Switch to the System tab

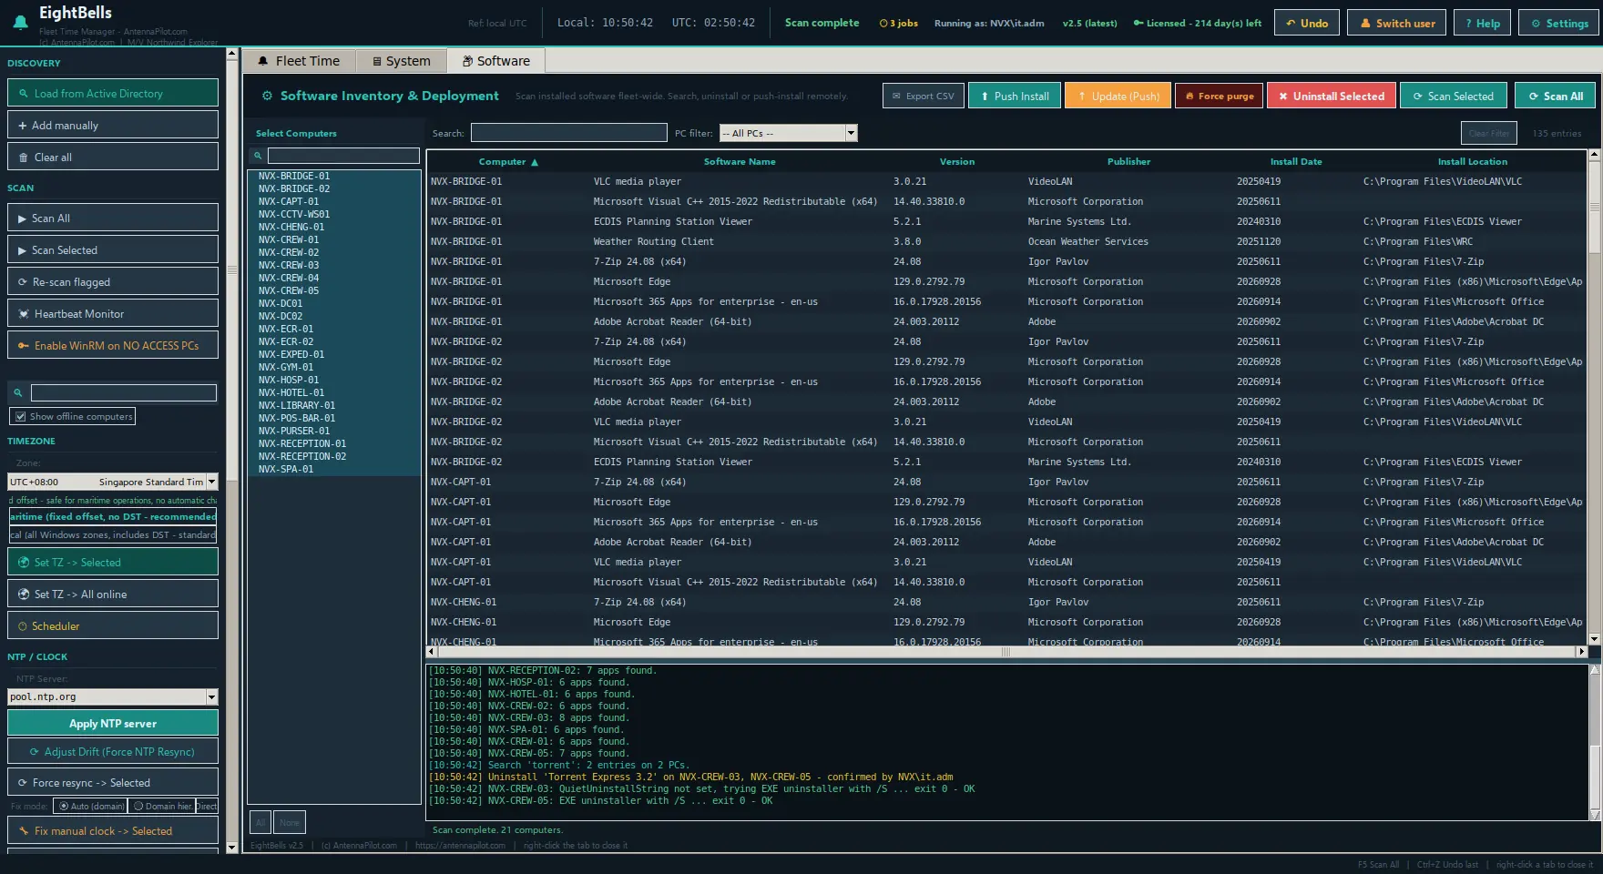click(401, 61)
